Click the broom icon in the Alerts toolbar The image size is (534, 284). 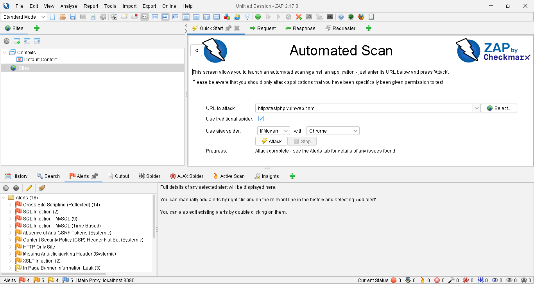pyautogui.click(x=42, y=188)
